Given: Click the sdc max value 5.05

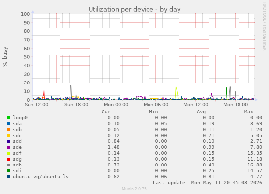Looking at the screenshot, I should (256, 136).
